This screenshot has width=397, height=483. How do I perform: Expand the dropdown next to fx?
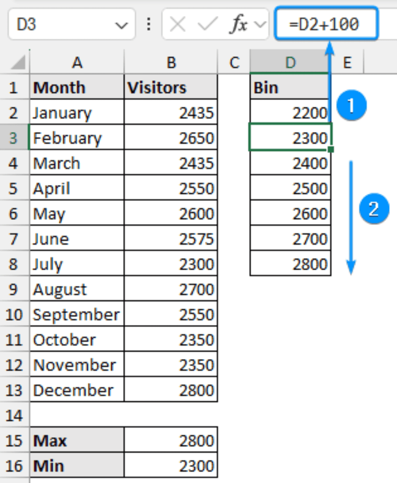pyautogui.click(x=260, y=24)
